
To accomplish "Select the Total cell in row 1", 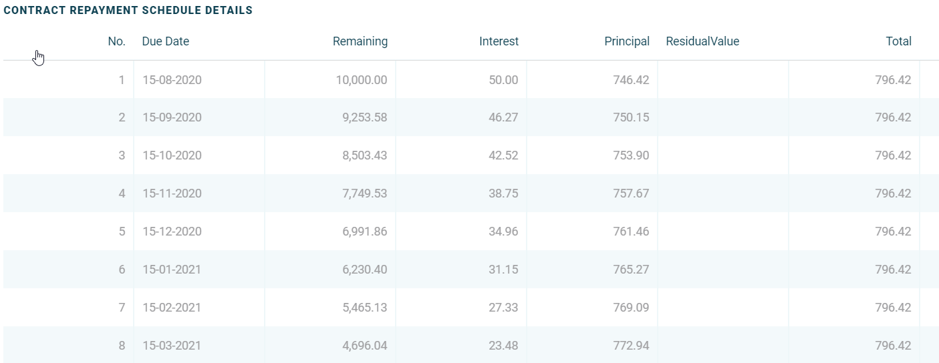I will 893,80.
